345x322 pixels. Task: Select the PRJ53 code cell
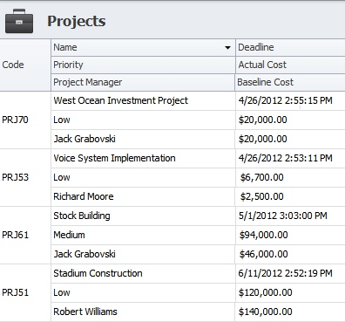(25, 177)
